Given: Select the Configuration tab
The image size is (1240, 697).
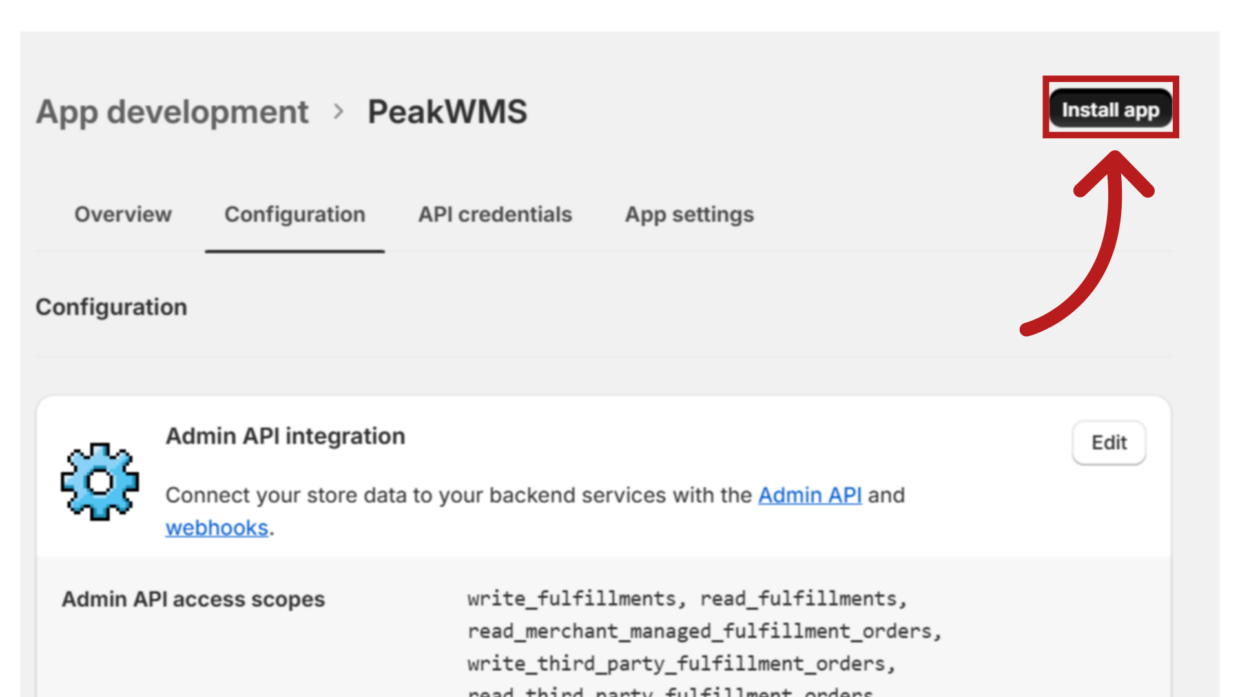Looking at the screenshot, I should pyautogui.click(x=294, y=214).
